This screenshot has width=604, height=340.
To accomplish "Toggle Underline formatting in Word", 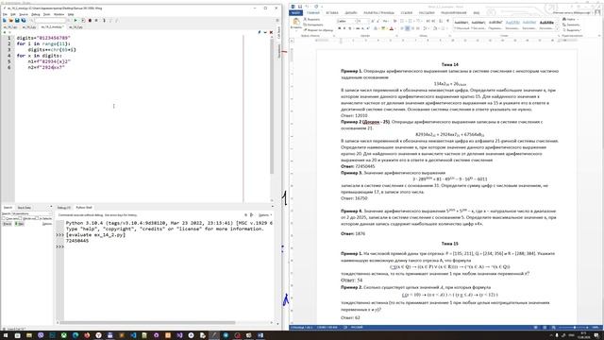I will 350,28.
